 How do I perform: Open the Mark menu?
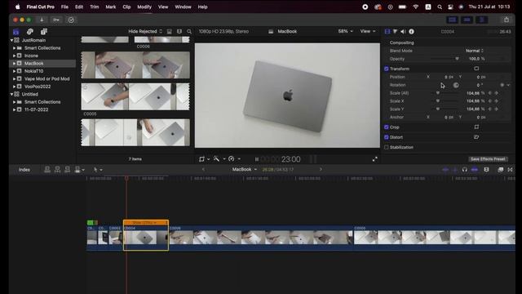pos(111,7)
